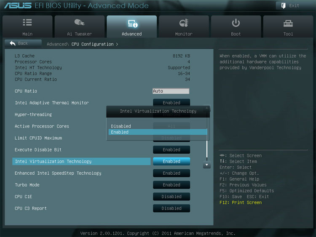Image resolution: width=316 pixels, height=237 pixels.
Task: Go Back to the previous menu
Action: pyautogui.click(x=23, y=43)
